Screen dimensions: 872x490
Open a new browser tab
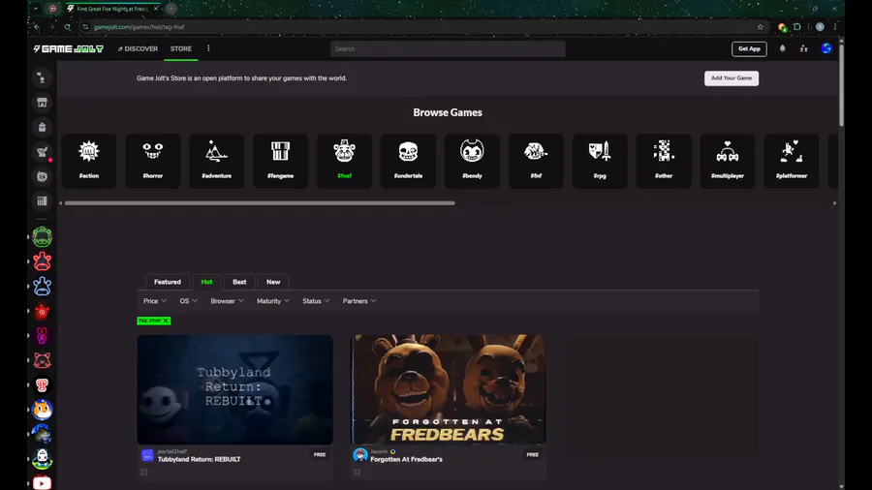pyautogui.click(x=171, y=9)
